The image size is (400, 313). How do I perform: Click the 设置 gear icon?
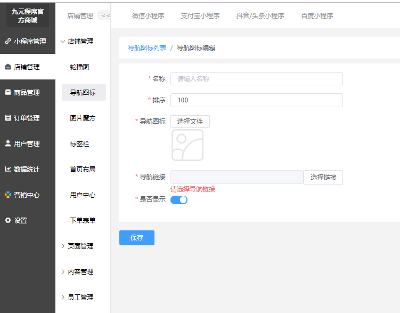click(8, 220)
